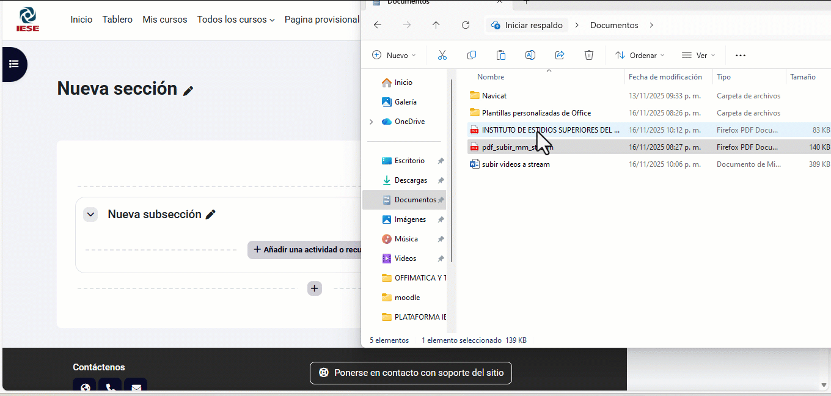
Task: Expand the OneDrive tree entry
Action: click(370, 121)
